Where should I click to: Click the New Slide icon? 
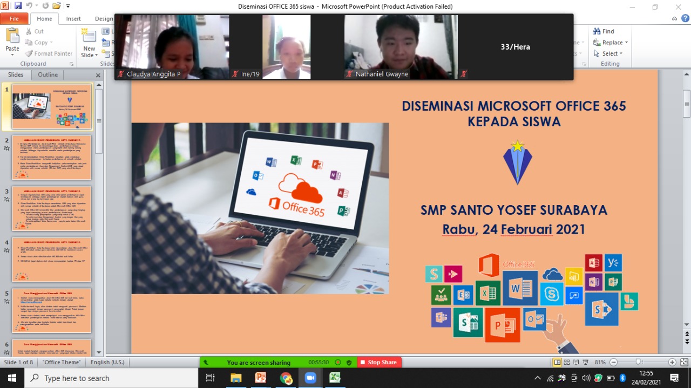(x=88, y=36)
